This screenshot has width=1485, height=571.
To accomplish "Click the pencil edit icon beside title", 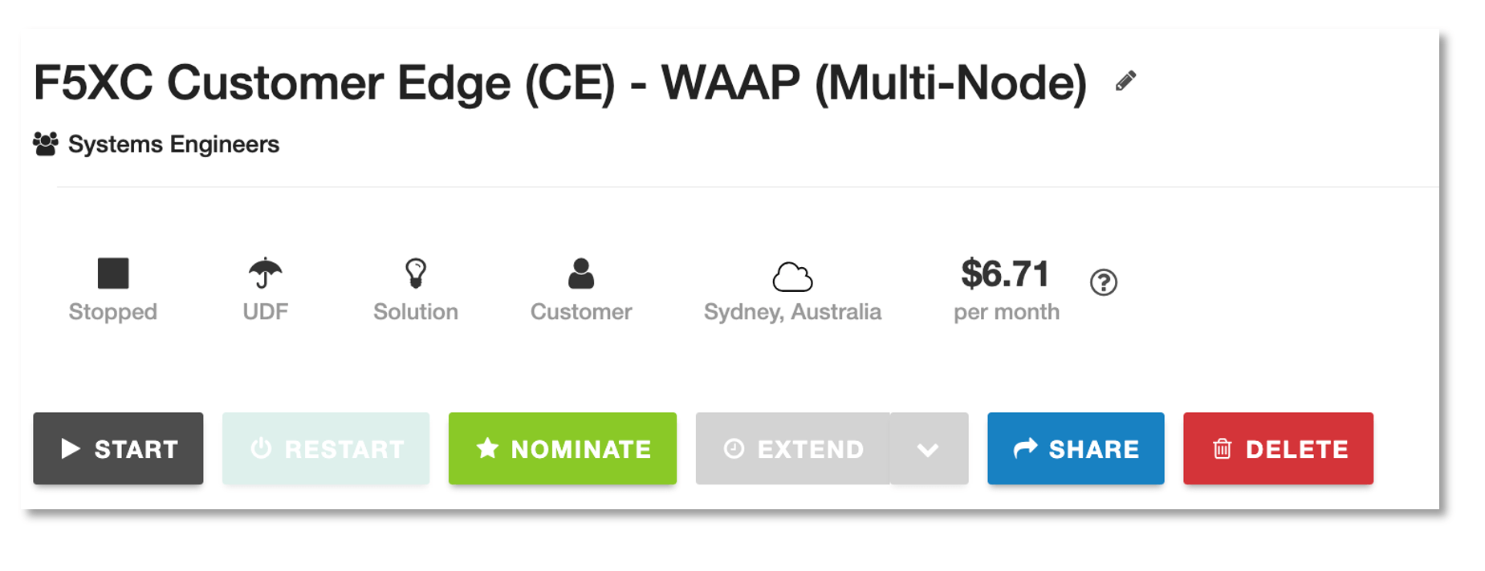I will click(1125, 80).
